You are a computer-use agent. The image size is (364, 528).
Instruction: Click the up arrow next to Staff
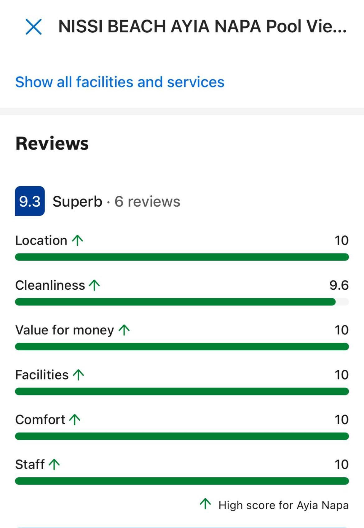(54, 464)
